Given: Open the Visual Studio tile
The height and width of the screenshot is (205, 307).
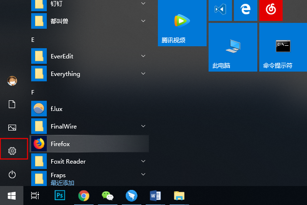Looking at the screenshot, I should pyautogui.click(x=220, y=10).
